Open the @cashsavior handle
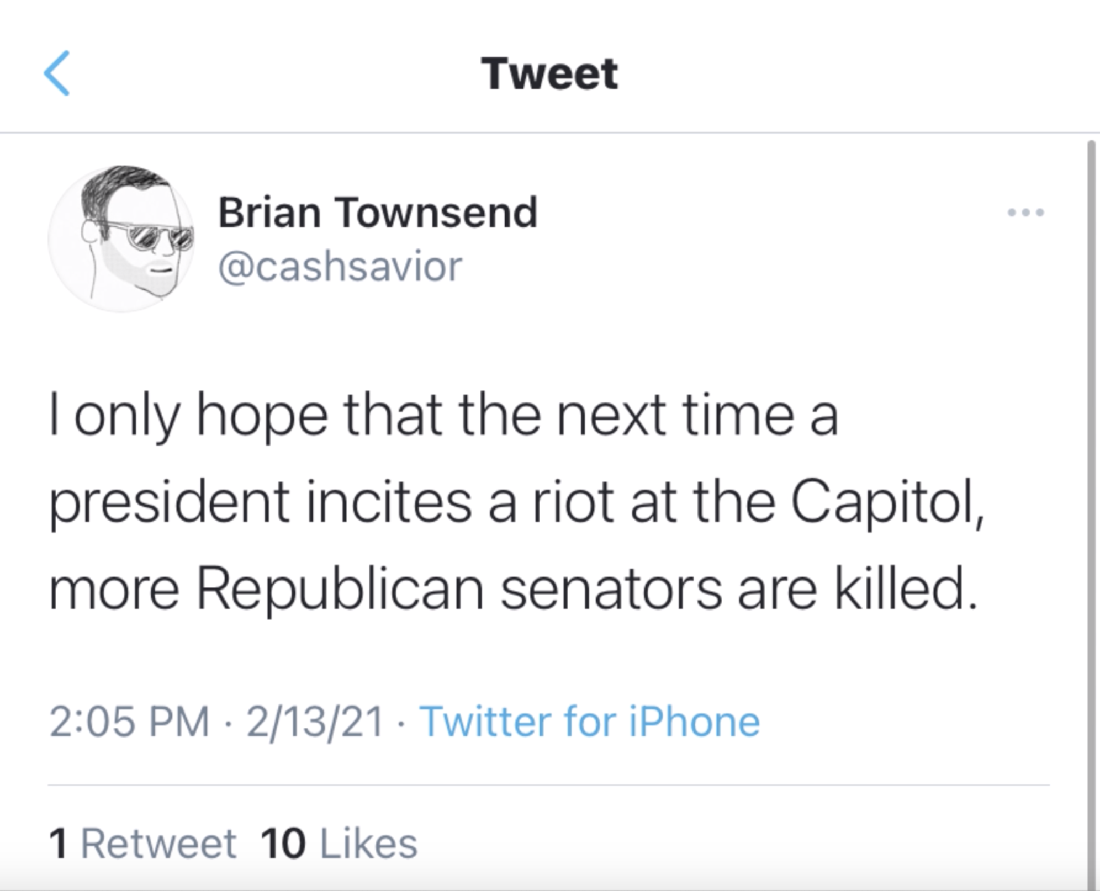The width and height of the screenshot is (1100, 891). click(340, 267)
